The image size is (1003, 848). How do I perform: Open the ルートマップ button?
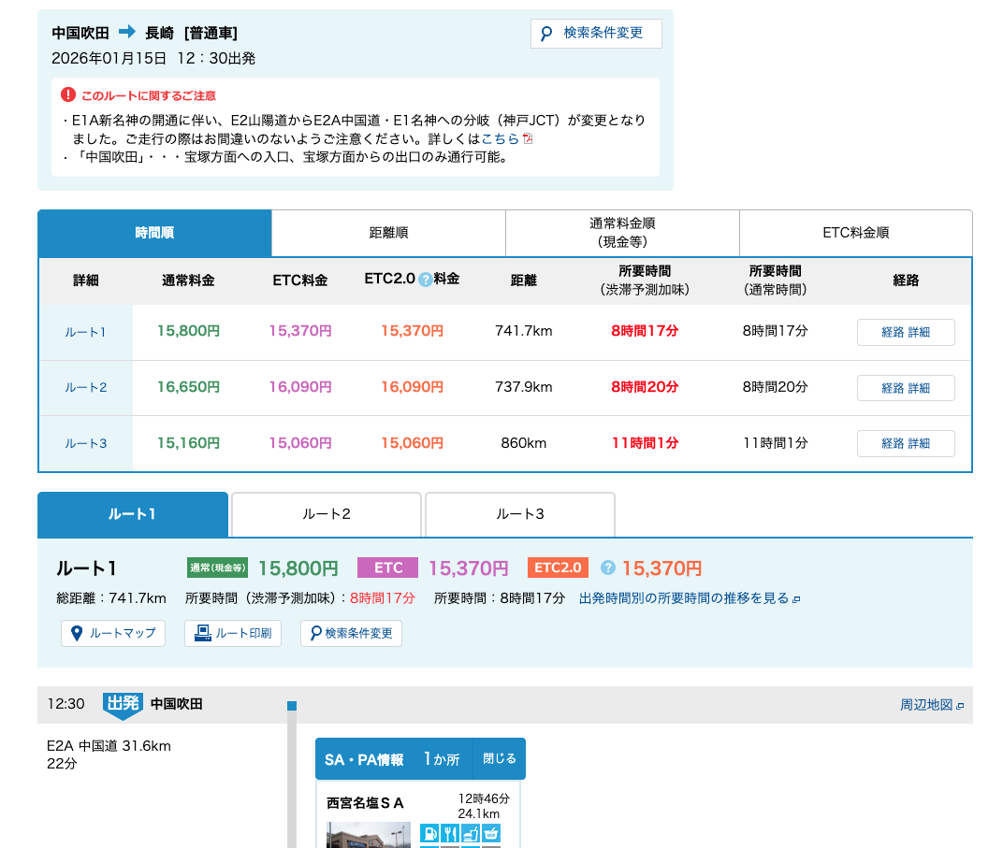point(113,633)
